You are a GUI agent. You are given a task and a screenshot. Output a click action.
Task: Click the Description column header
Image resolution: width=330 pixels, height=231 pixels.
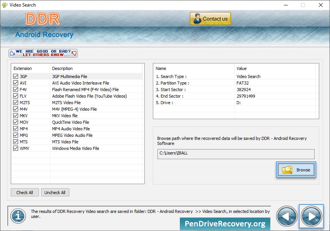pos(96,68)
